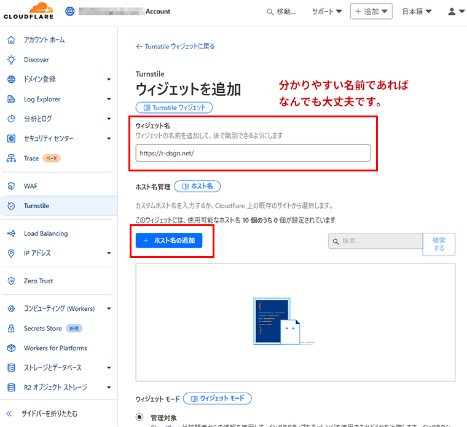467x427 pixels.
Task: Click the ホスト名の追加 button
Action: pos(169,241)
